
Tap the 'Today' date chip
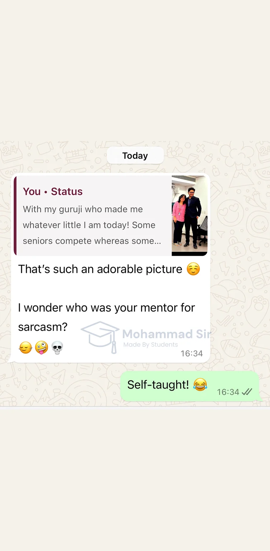[x=135, y=156]
